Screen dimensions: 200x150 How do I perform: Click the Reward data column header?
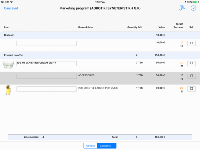point(85,27)
